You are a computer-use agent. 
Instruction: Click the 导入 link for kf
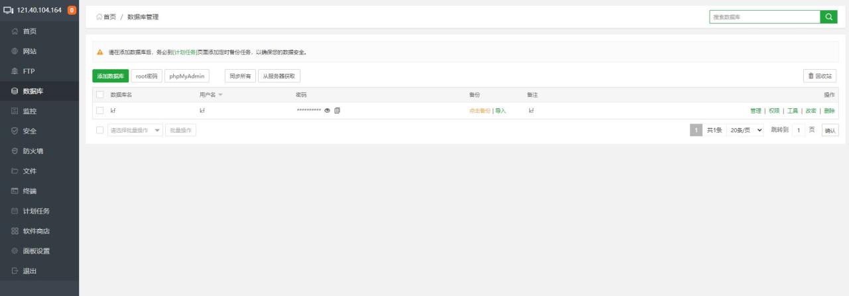500,111
